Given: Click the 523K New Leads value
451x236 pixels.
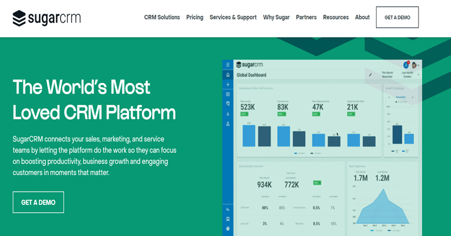Looking at the screenshot, I should (x=248, y=107).
